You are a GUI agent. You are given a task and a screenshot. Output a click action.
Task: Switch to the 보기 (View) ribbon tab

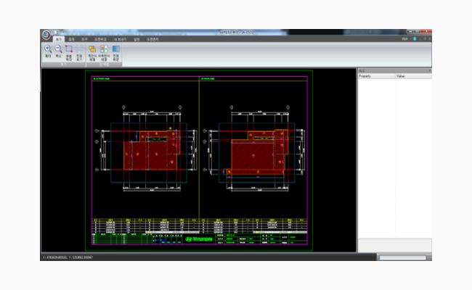[x=59, y=39]
